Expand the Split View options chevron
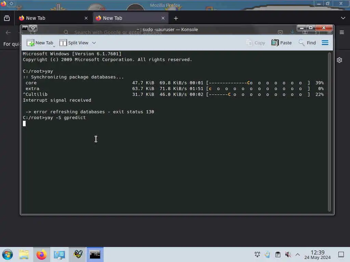The image size is (350, 262). click(x=94, y=43)
